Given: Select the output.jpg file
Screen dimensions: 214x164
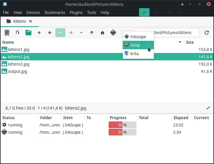Looking at the screenshot, I should click(x=17, y=71).
